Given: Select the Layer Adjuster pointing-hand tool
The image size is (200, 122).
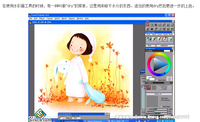Looking at the screenshot, I should click(x=164, y=29).
